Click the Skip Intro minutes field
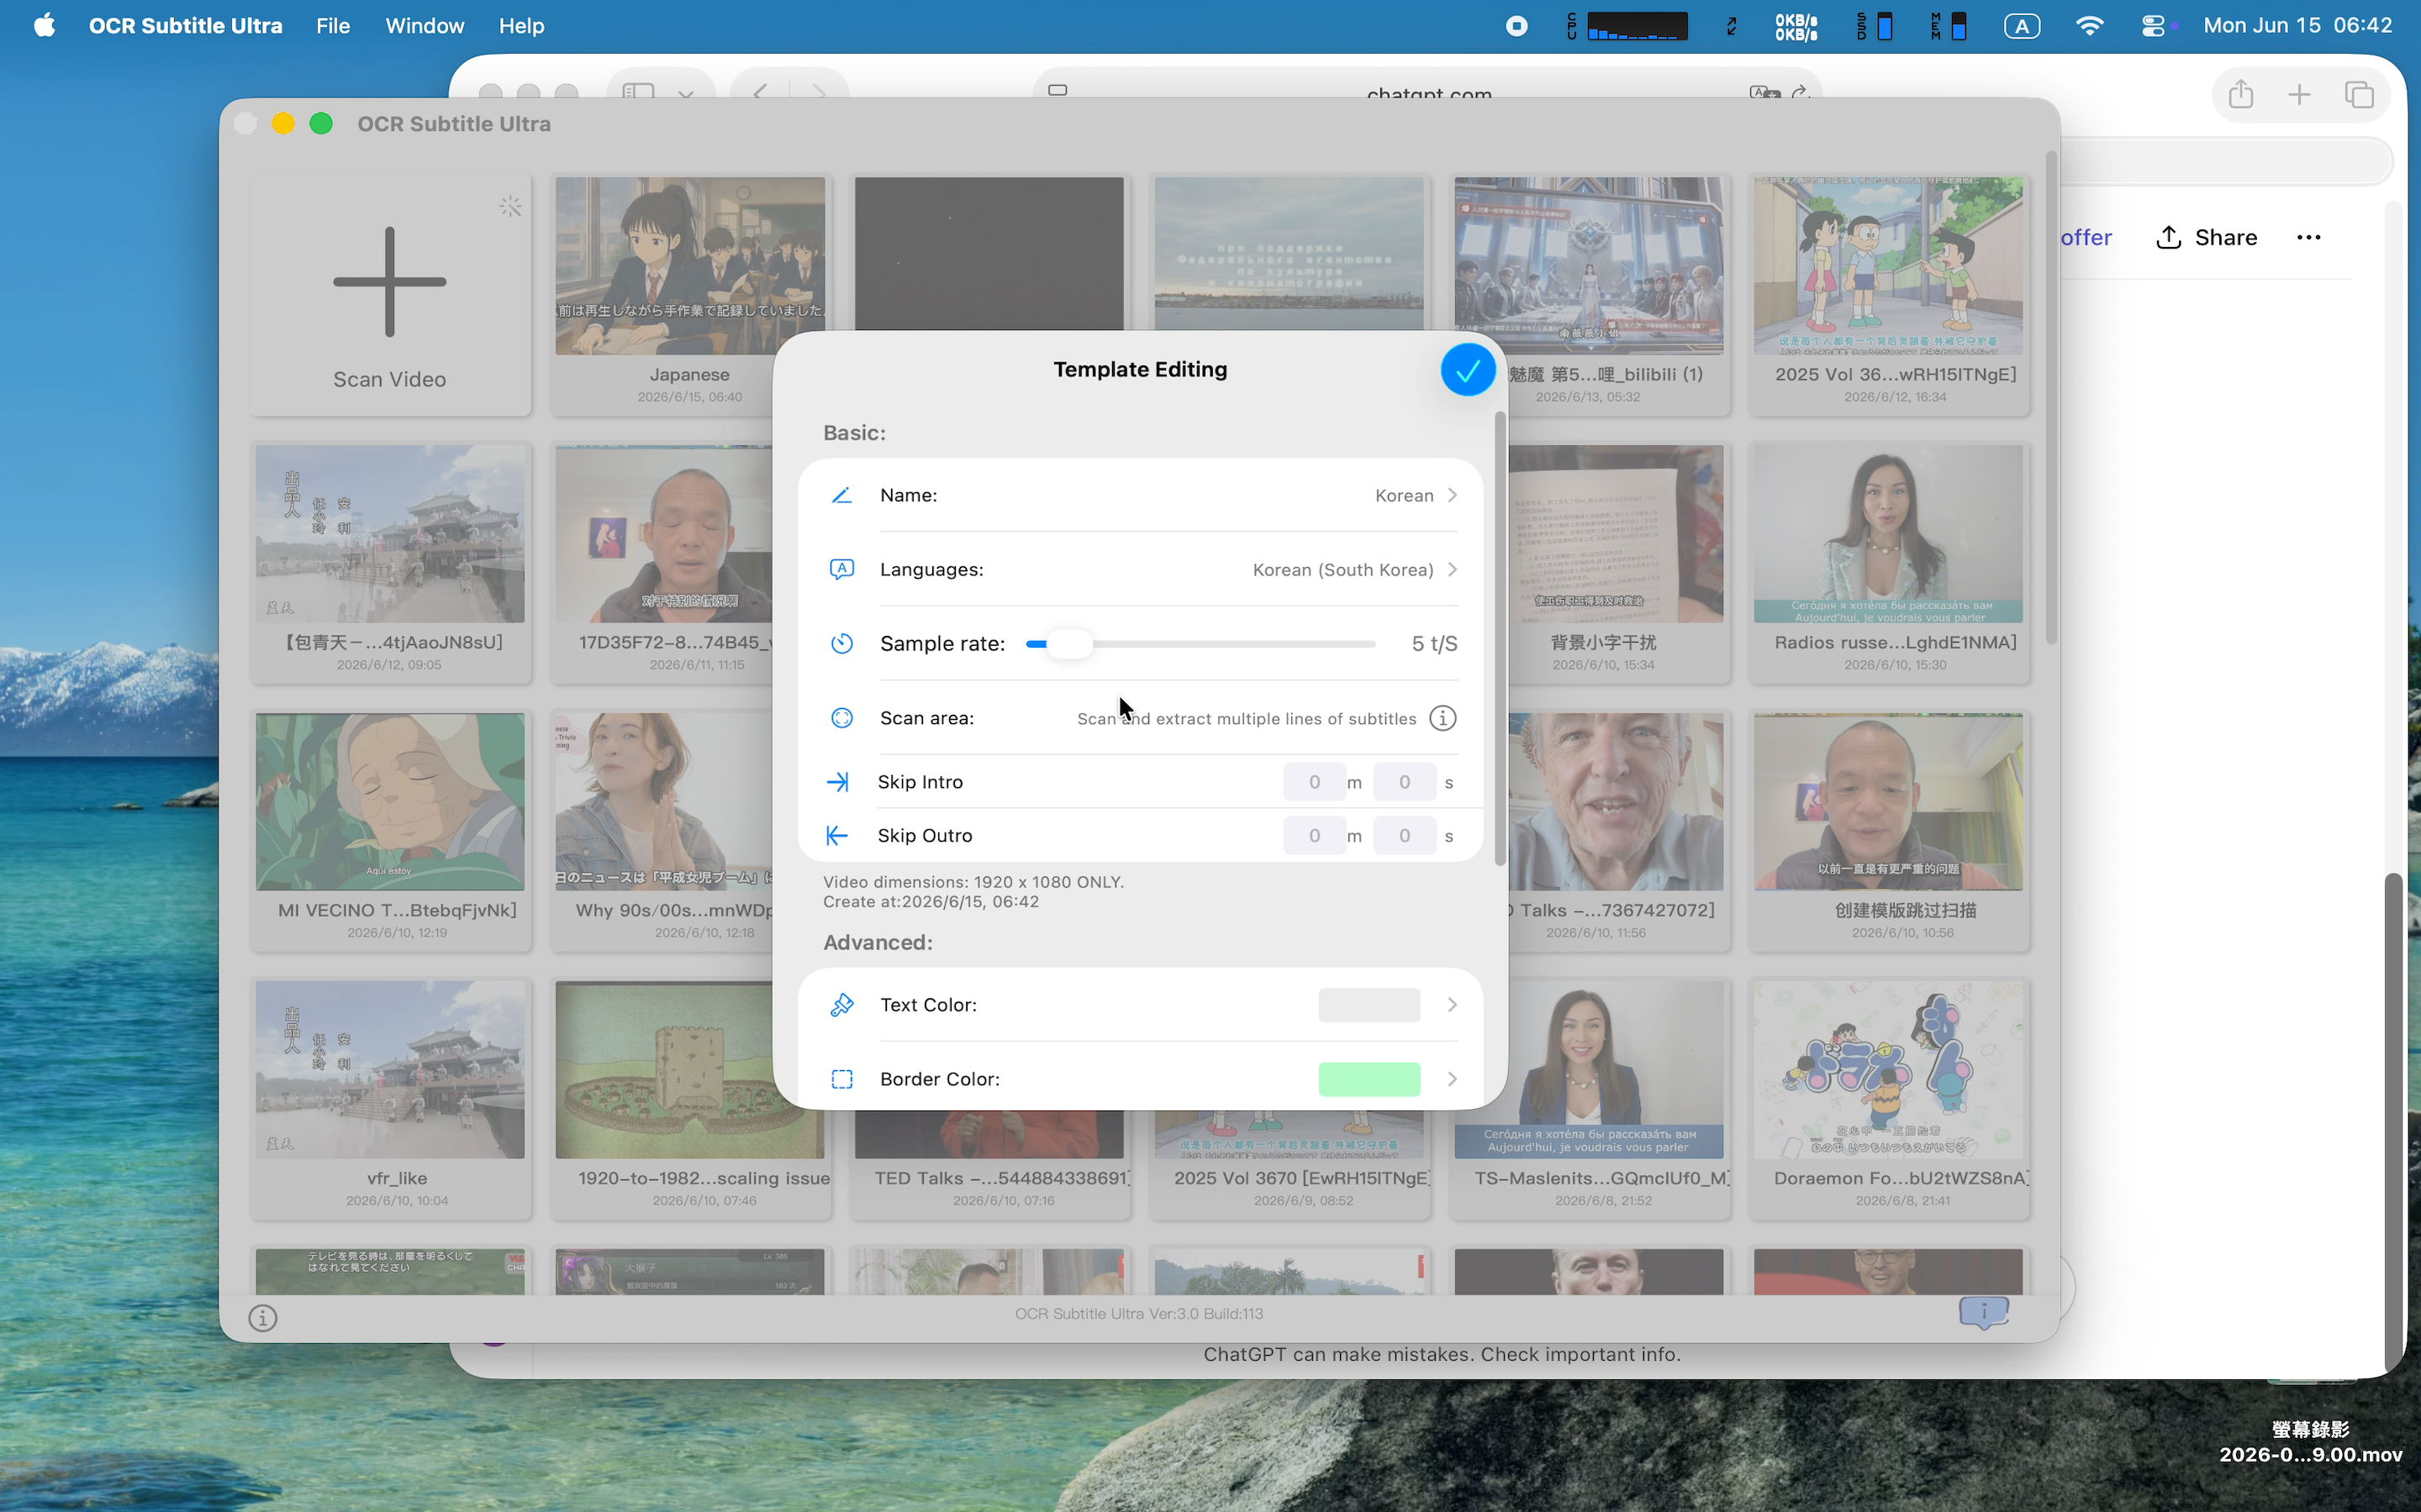Screen dimensions: 2421x1512 1314,782
